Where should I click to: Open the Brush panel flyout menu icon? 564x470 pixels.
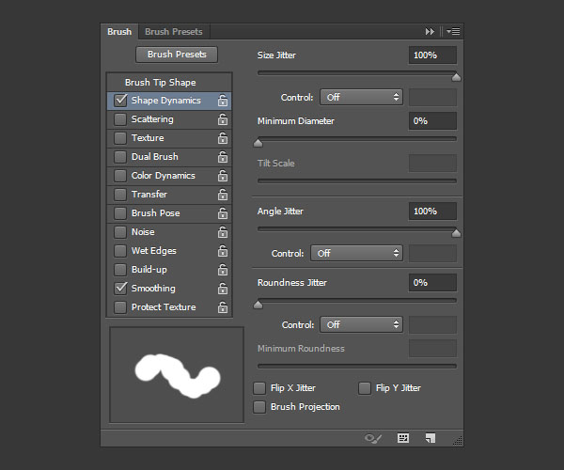[x=452, y=32]
